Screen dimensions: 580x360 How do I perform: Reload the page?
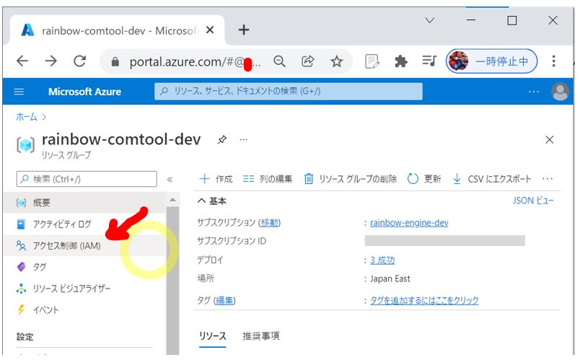click(x=79, y=61)
